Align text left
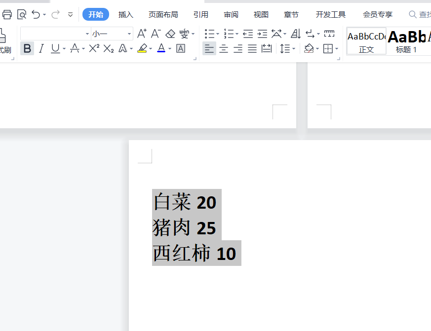This screenshot has height=331, width=431. (x=209, y=49)
